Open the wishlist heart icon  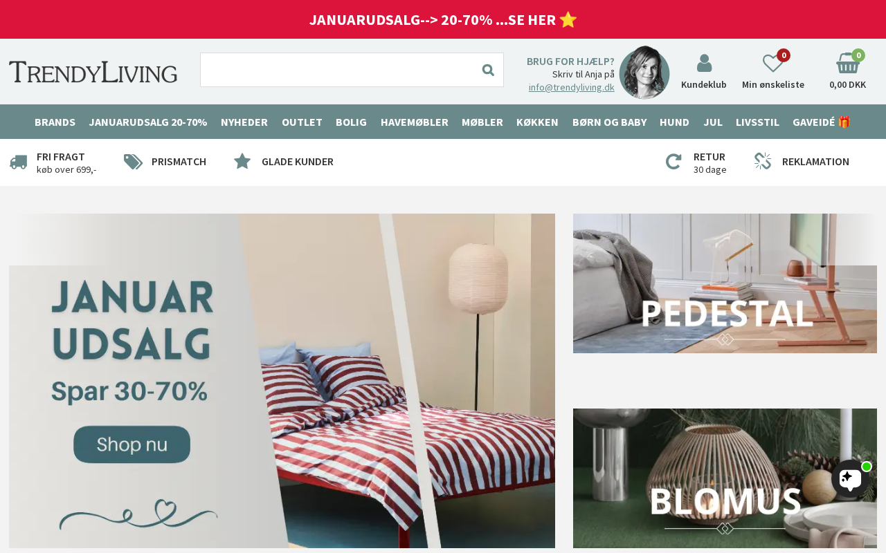pos(772,64)
